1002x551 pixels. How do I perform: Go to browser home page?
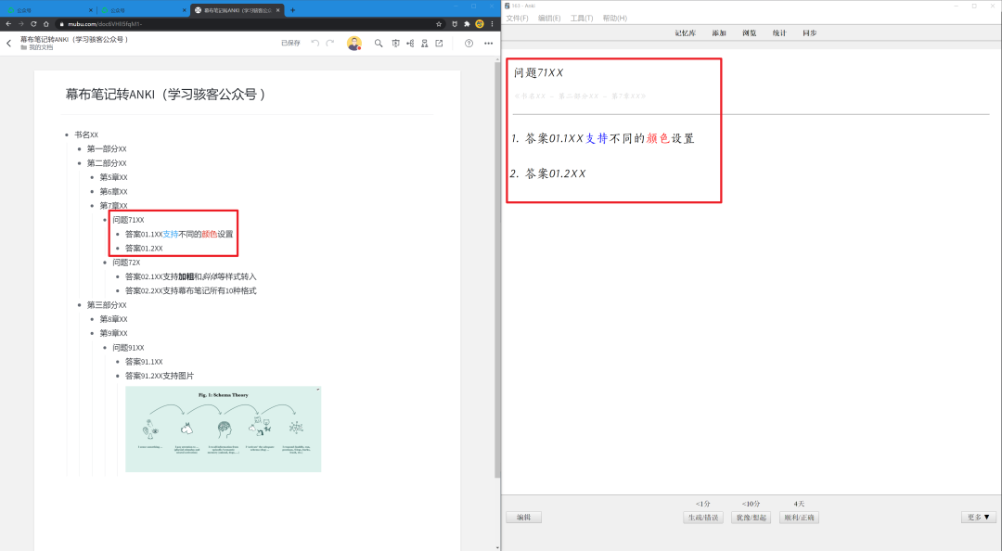pyautogui.click(x=46, y=23)
